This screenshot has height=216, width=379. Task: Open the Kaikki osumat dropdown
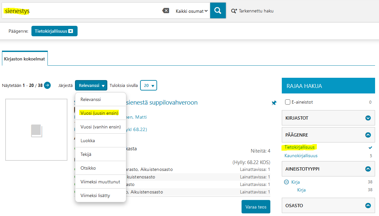191,11
